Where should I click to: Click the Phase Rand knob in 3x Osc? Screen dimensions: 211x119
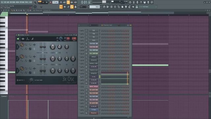tap(31, 80)
